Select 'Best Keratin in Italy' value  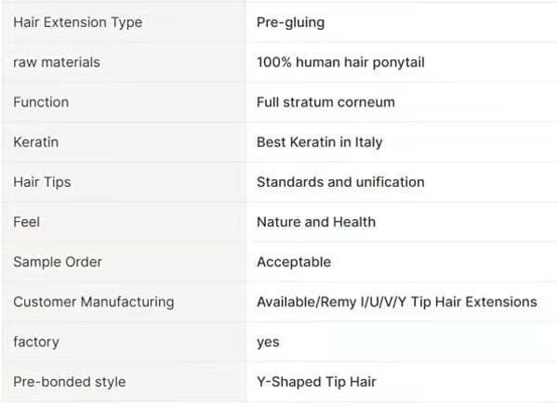(x=319, y=142)
